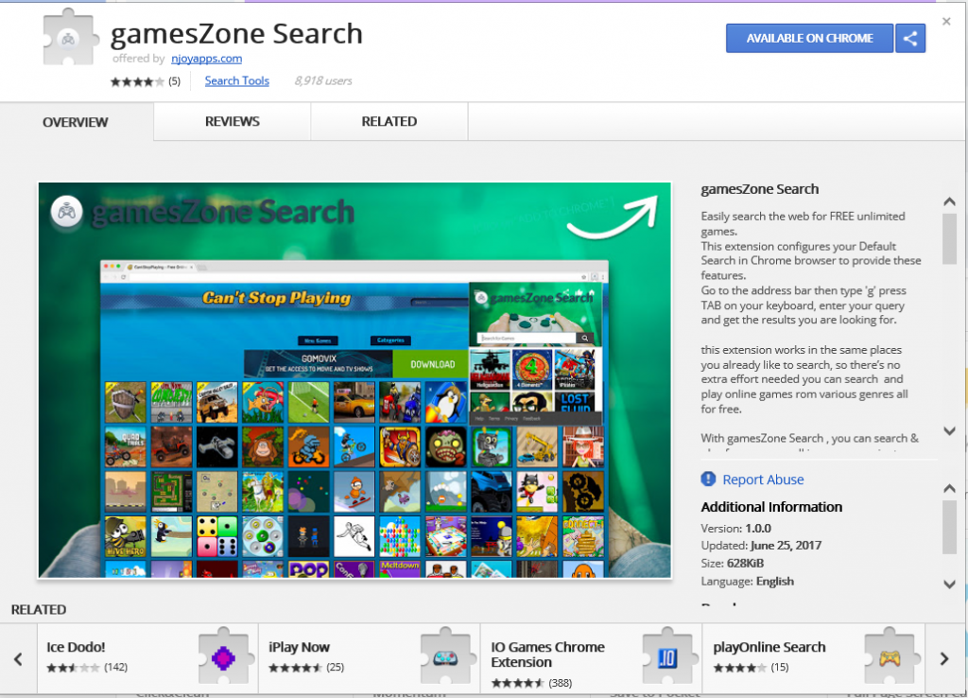Click the four-star rating stars

coord(137,81)
